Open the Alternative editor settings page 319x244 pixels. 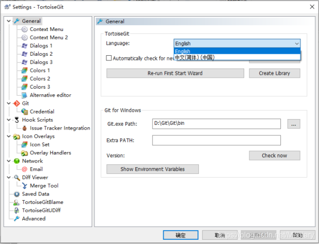(x=51, y=95)
